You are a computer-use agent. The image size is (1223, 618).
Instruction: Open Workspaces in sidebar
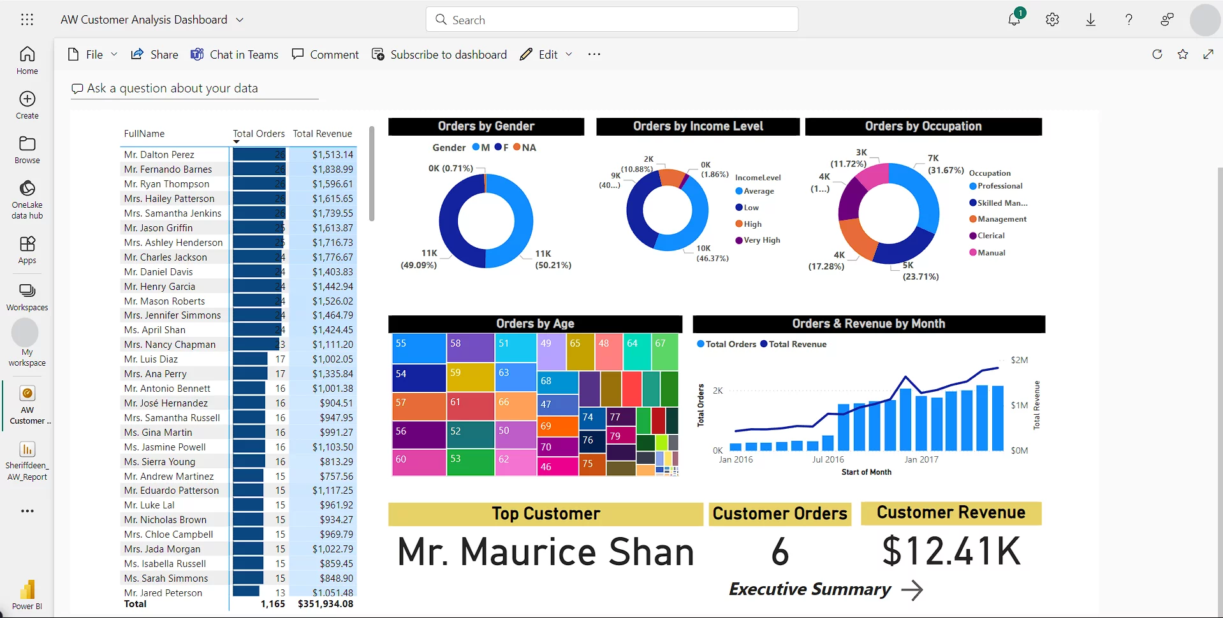tap(27, 297)
